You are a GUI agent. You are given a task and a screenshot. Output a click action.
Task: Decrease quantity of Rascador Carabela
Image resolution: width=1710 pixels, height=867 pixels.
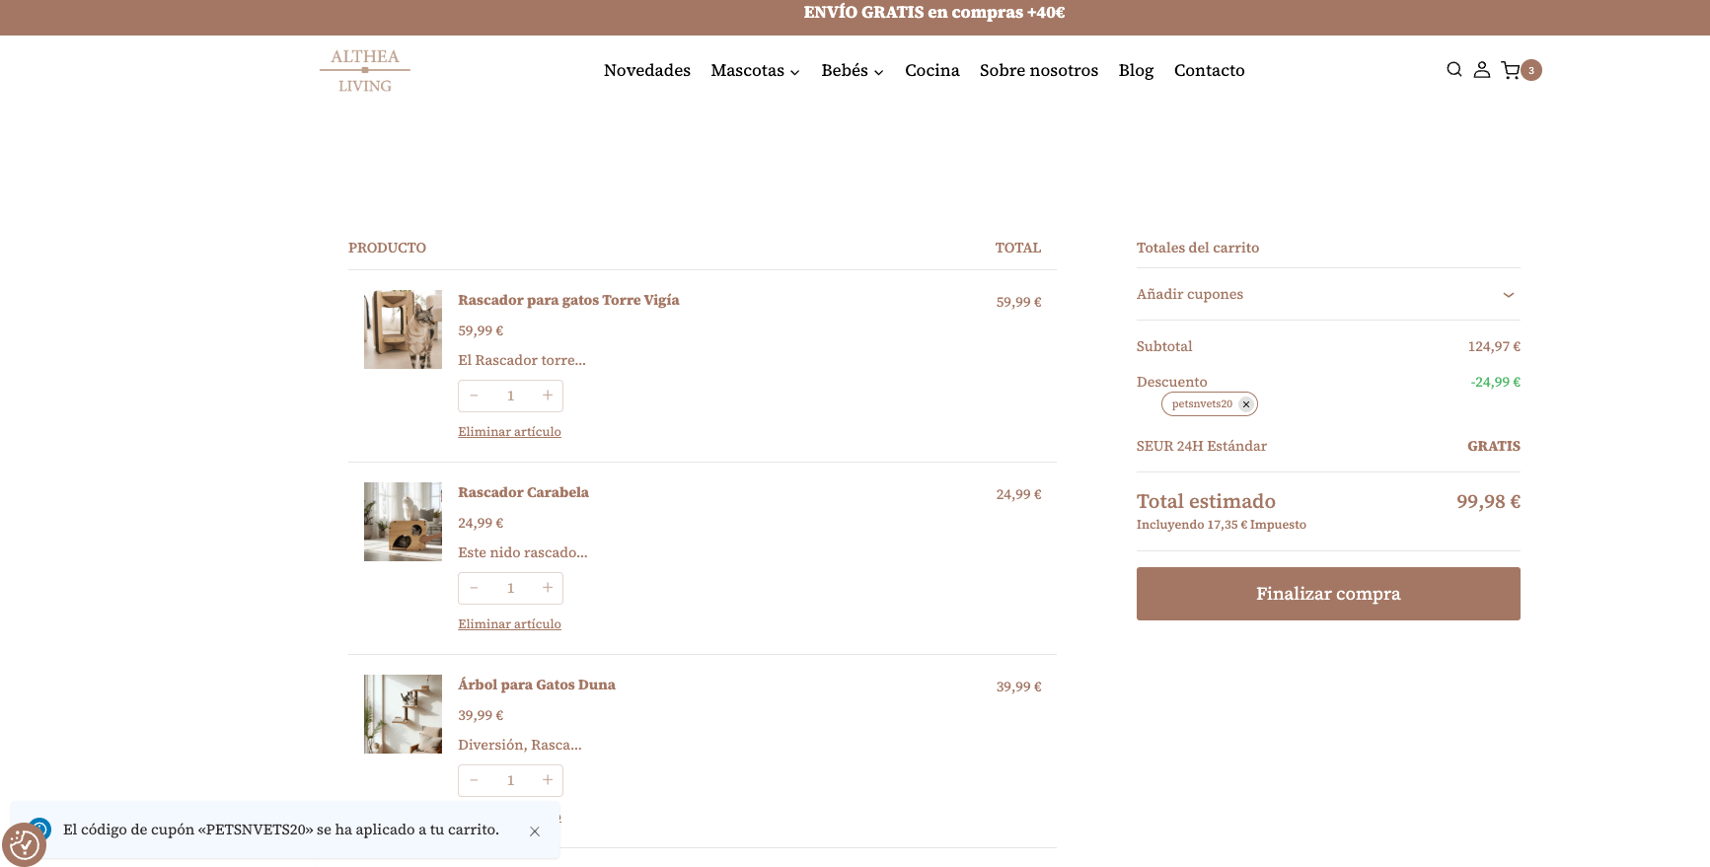[475, 588]
